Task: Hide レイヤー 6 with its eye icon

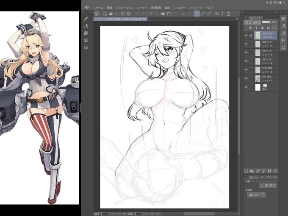Action: tap(246, 61)
